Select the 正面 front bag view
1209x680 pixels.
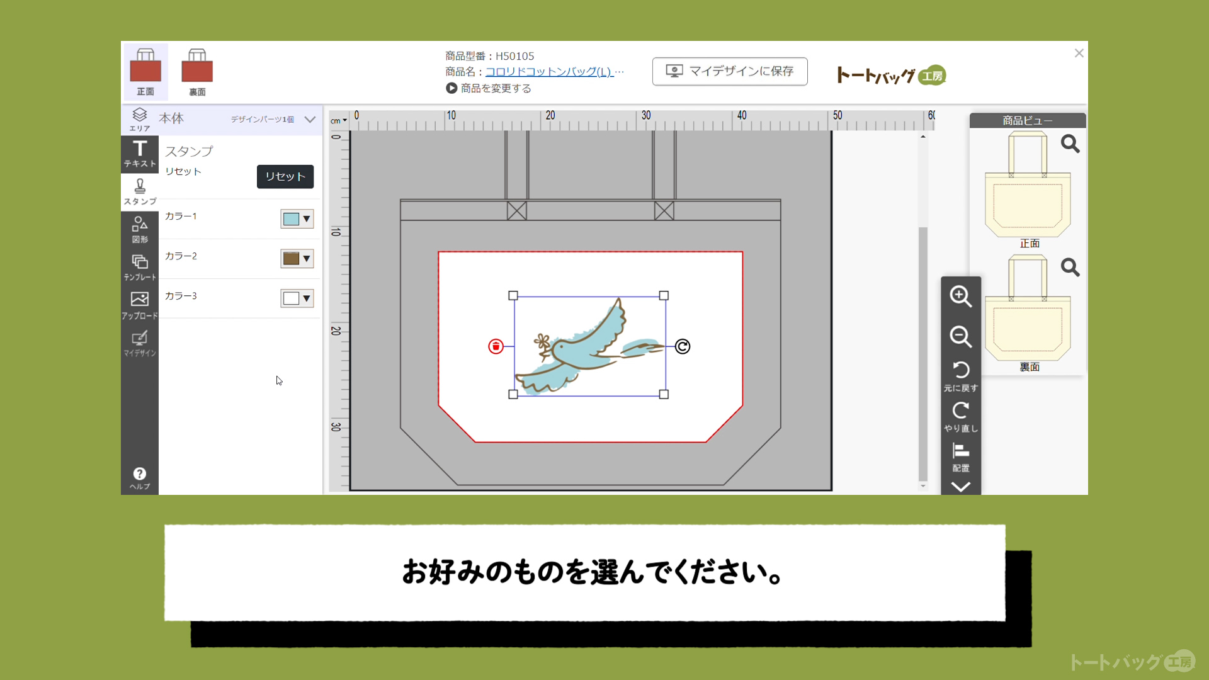tap(145, 72)
